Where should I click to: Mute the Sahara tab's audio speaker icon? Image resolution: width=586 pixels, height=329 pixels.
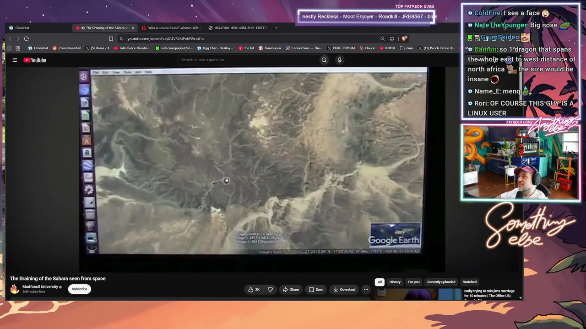(82, 28)
